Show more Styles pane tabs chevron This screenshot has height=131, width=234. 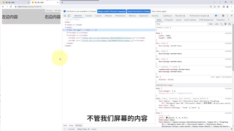point(228,20)
